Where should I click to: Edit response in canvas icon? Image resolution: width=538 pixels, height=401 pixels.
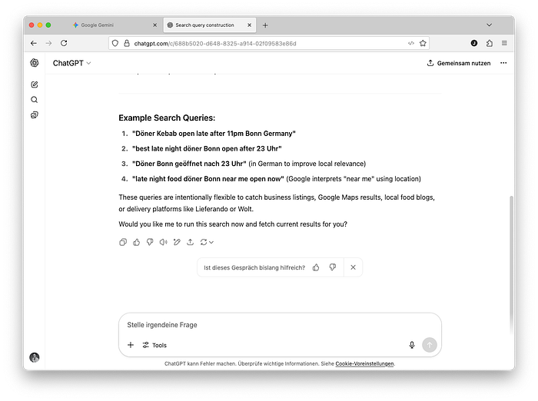(x=177, y=242)
